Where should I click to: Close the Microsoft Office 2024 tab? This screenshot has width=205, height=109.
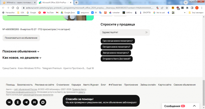pyautogui.click(x=70, y=2)
